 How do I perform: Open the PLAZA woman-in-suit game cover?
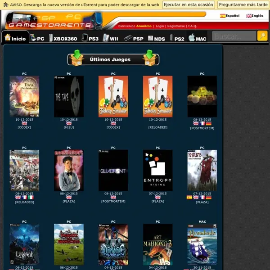tap(69, 170)
